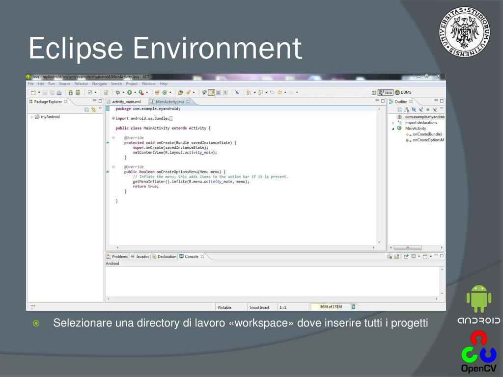Click the heap memory status bar

[x=331, y=307]
